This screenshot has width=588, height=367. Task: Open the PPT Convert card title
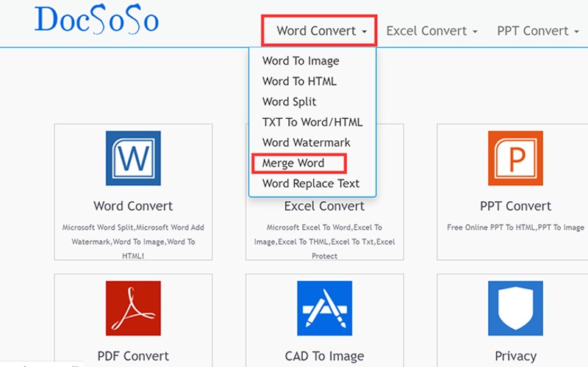pyautogui.click(x=516, y=206)
